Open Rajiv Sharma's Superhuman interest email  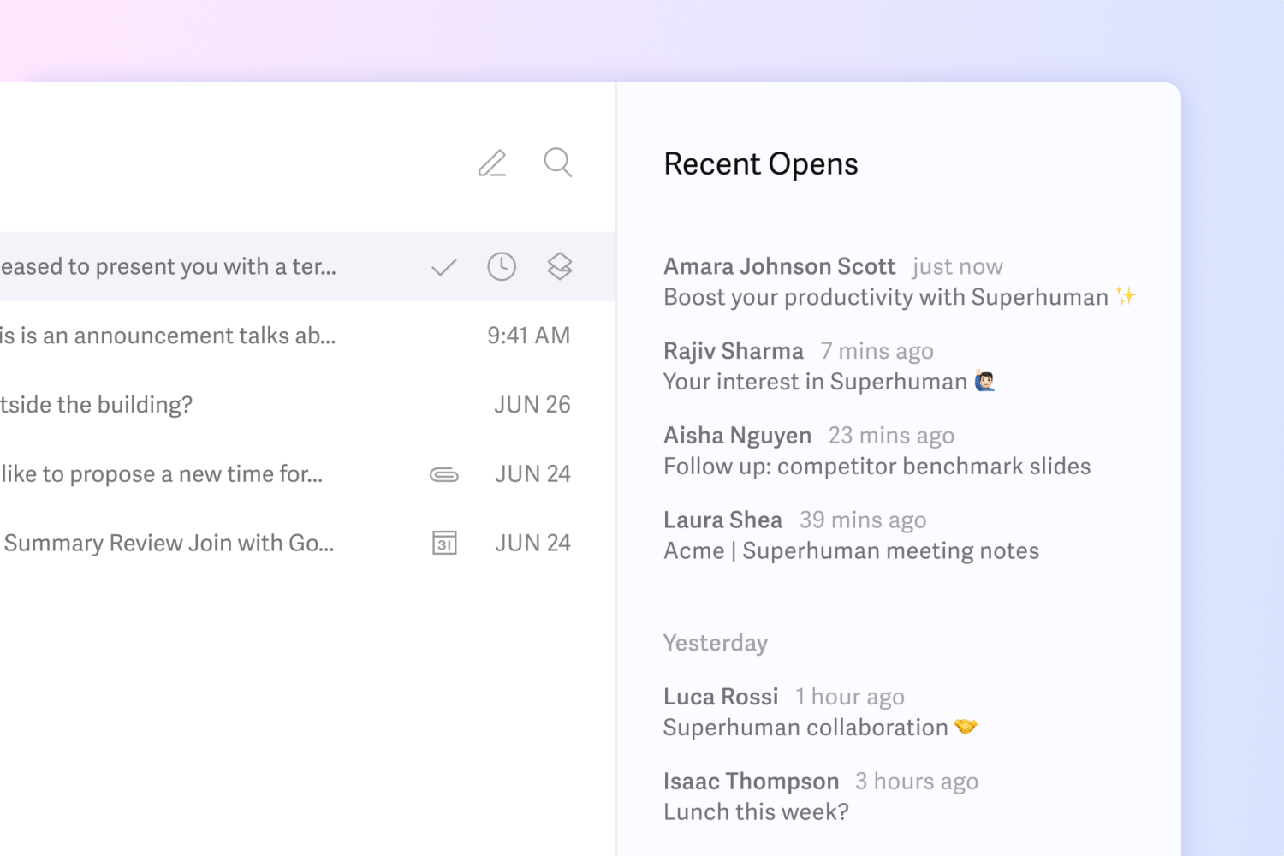[826, 366]
